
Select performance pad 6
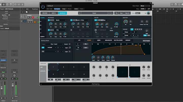coord(64,74)
